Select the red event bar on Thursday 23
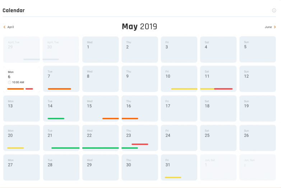This screenshot has height=188, width=281. pyautogui.click(x=140, y=144)
